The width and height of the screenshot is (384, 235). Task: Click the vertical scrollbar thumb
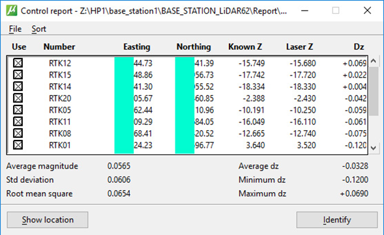tap(374, 91)
